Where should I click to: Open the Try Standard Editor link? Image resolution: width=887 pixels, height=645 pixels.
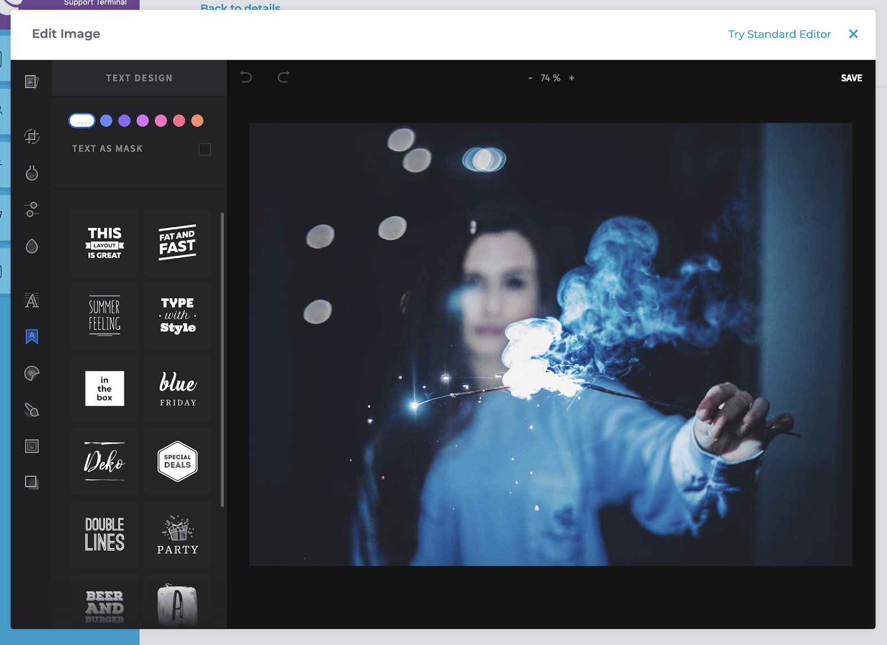(x=779, y=34)
